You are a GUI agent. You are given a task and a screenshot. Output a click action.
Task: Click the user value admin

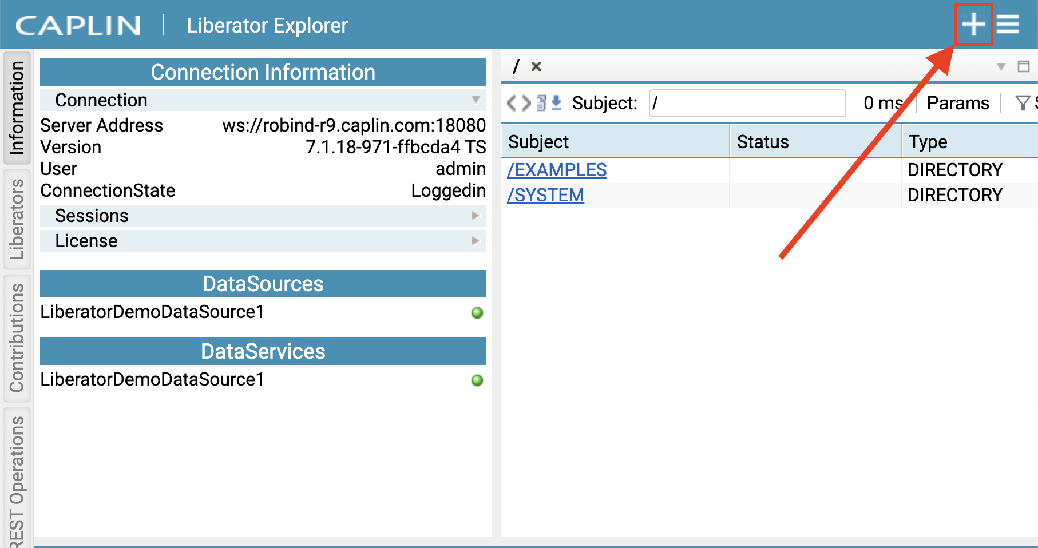461,169
